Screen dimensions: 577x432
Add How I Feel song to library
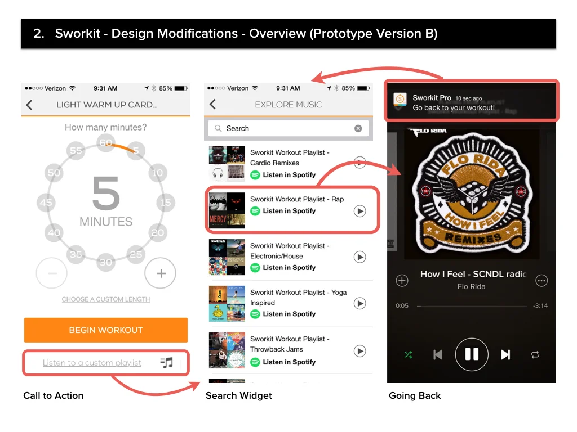click(402, 281)
